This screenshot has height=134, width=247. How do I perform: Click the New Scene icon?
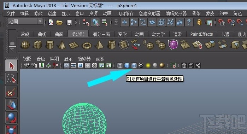click(51, 22)
